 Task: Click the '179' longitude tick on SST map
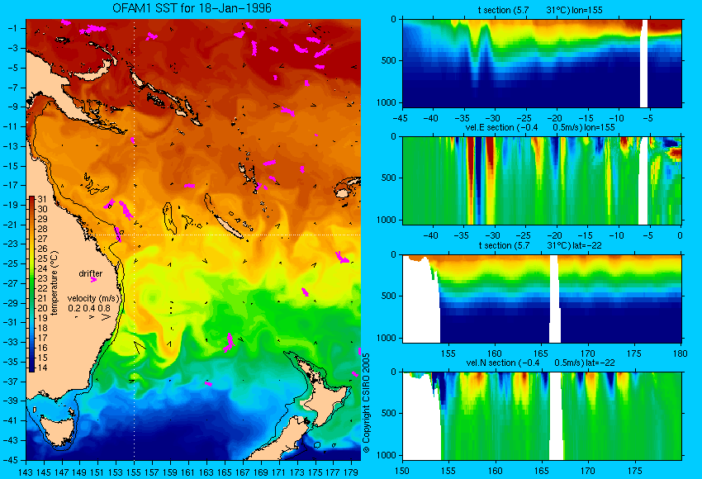[x=351, y=472]
